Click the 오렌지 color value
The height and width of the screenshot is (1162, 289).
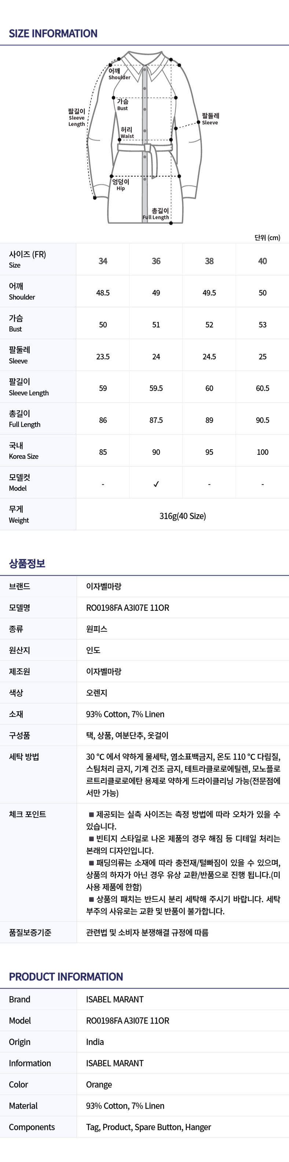coord(96,693)
